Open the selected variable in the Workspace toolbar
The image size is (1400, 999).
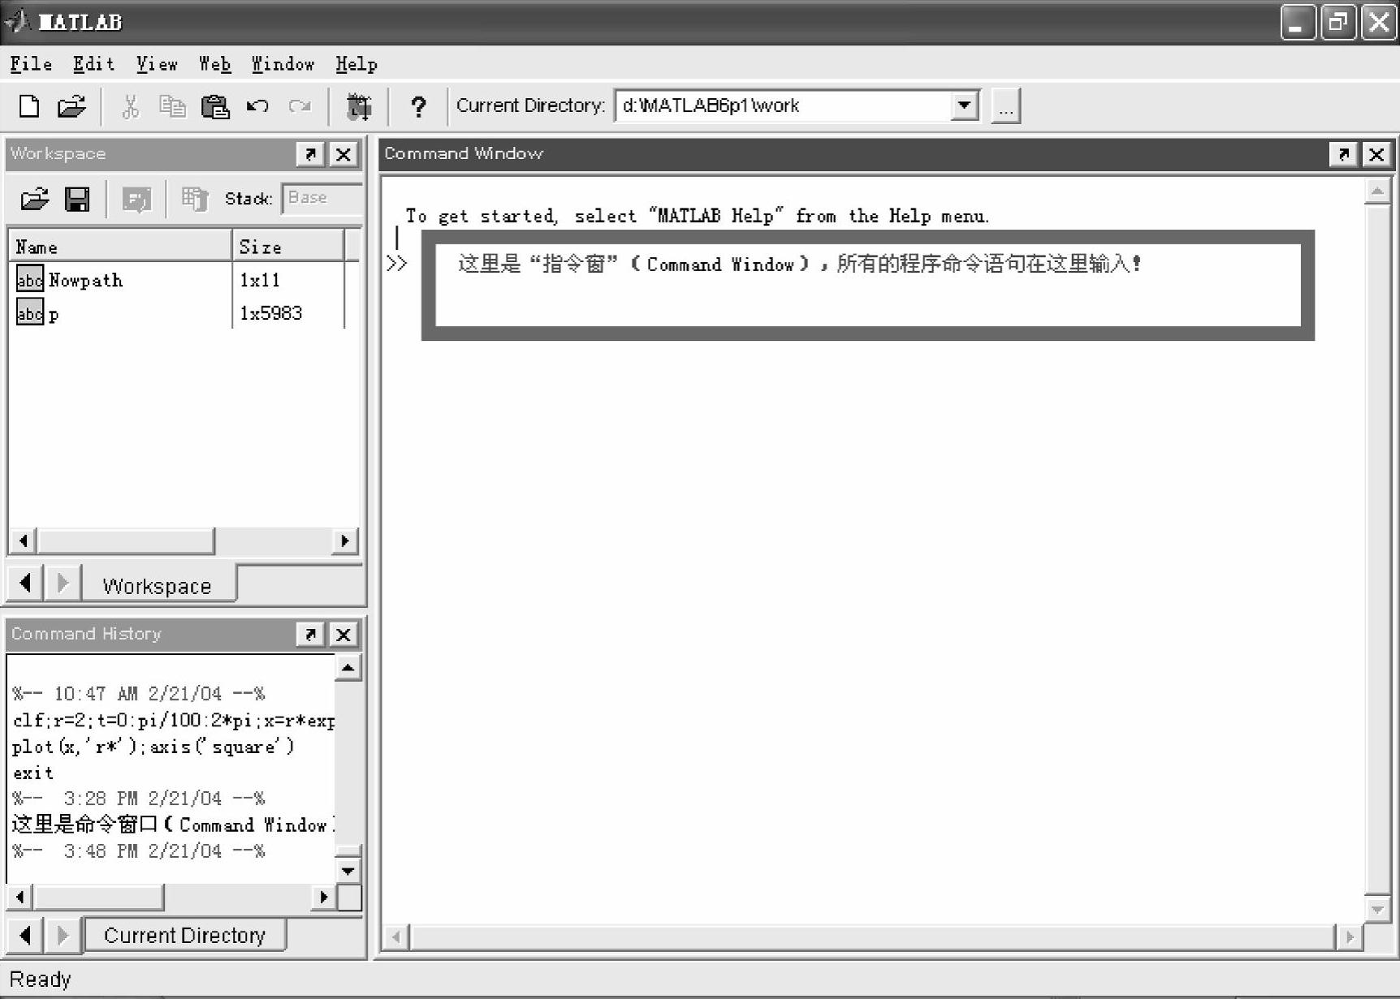pos(136,199)
